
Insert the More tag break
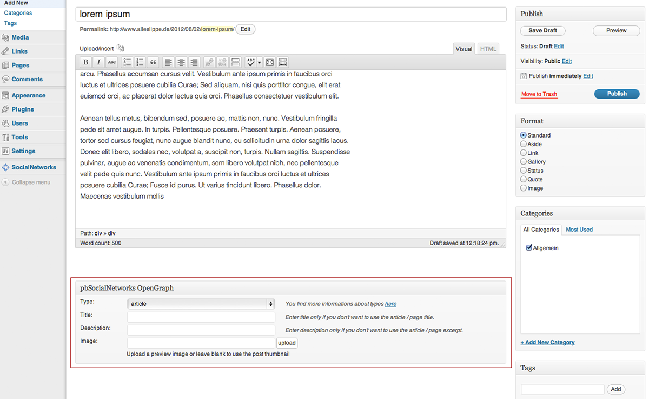[x=235, y=62]
